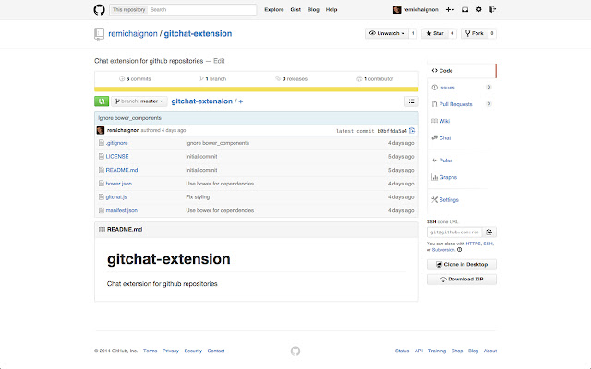Click the 1 contributor link
The width and height of the screenshot is (591, 369).
(375, 79)
